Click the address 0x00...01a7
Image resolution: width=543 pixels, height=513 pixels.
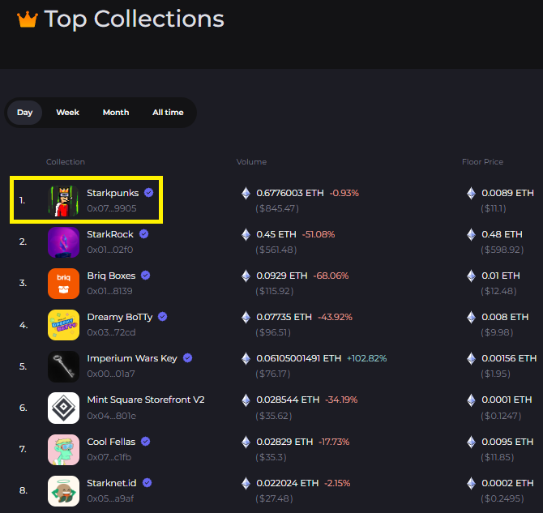(x=111, y=374)
